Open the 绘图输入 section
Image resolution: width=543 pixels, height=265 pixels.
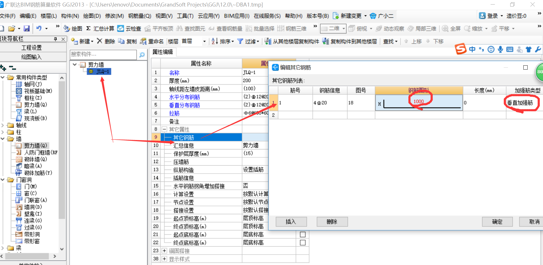(32, 57)
